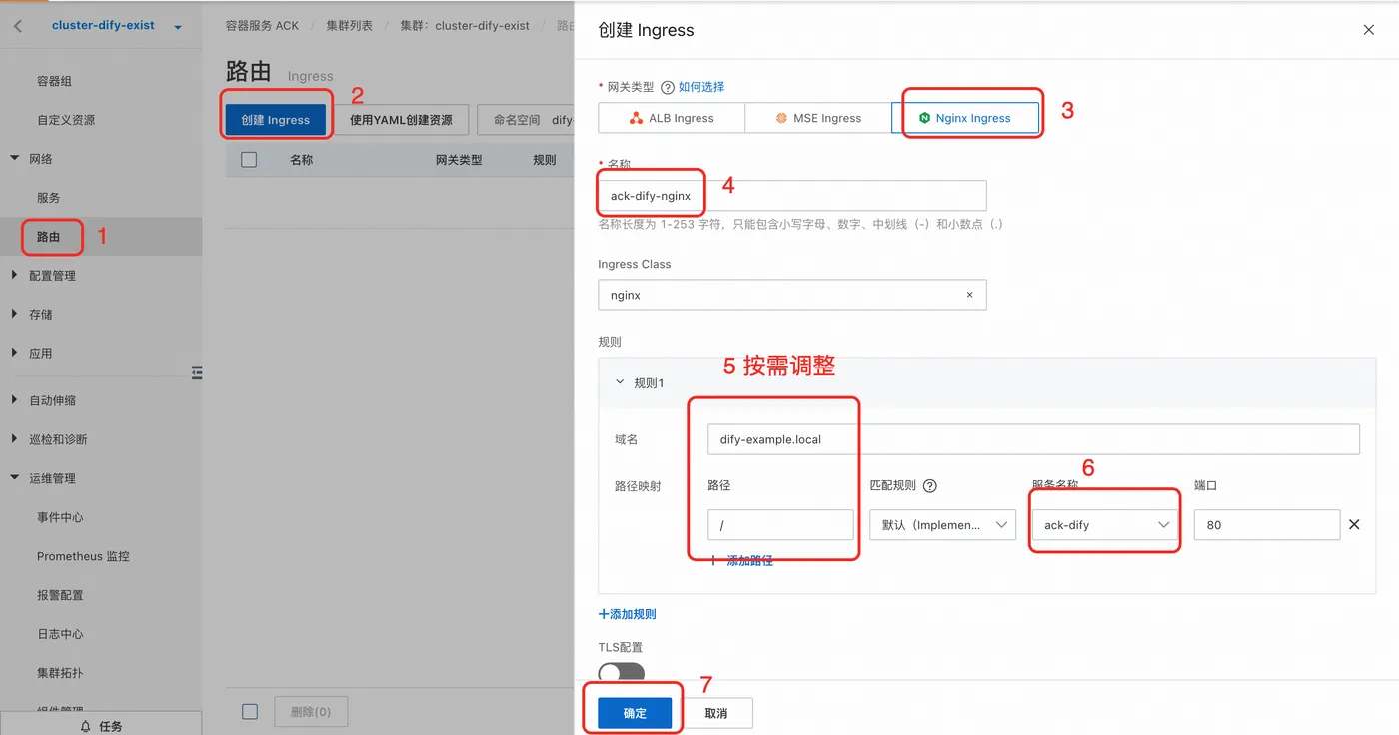Viewport: 1399px width, 735px height.
Task: Click the Ingress Class field showing nginx
Action: (792, 295)
